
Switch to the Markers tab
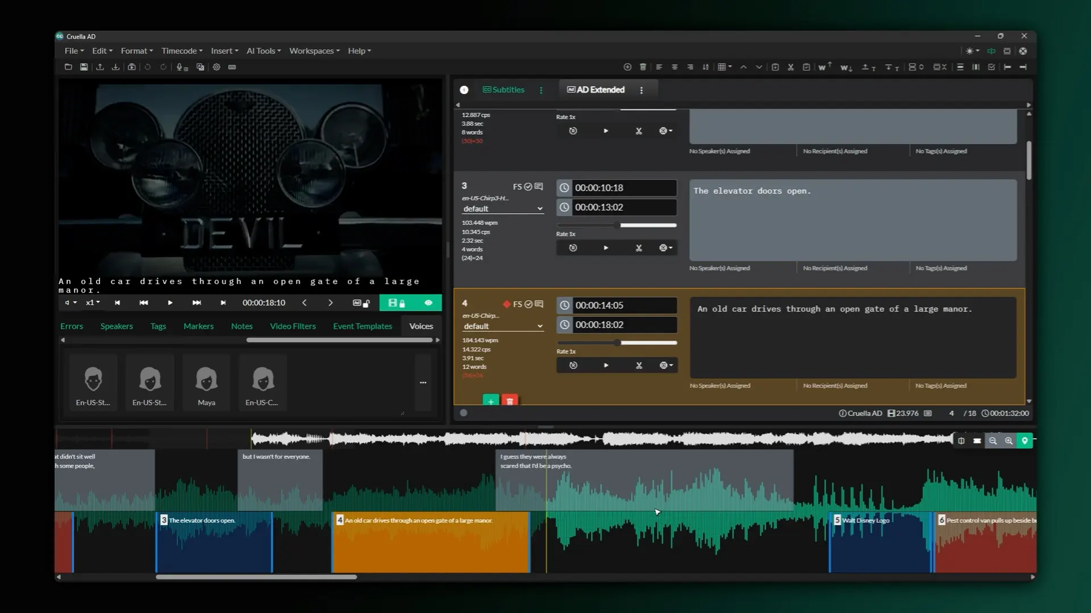[198, 326]
